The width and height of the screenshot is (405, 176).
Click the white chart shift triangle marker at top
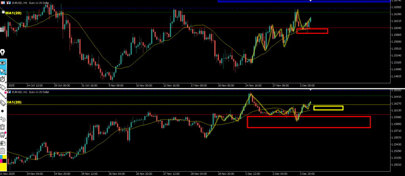click(310, 1)
